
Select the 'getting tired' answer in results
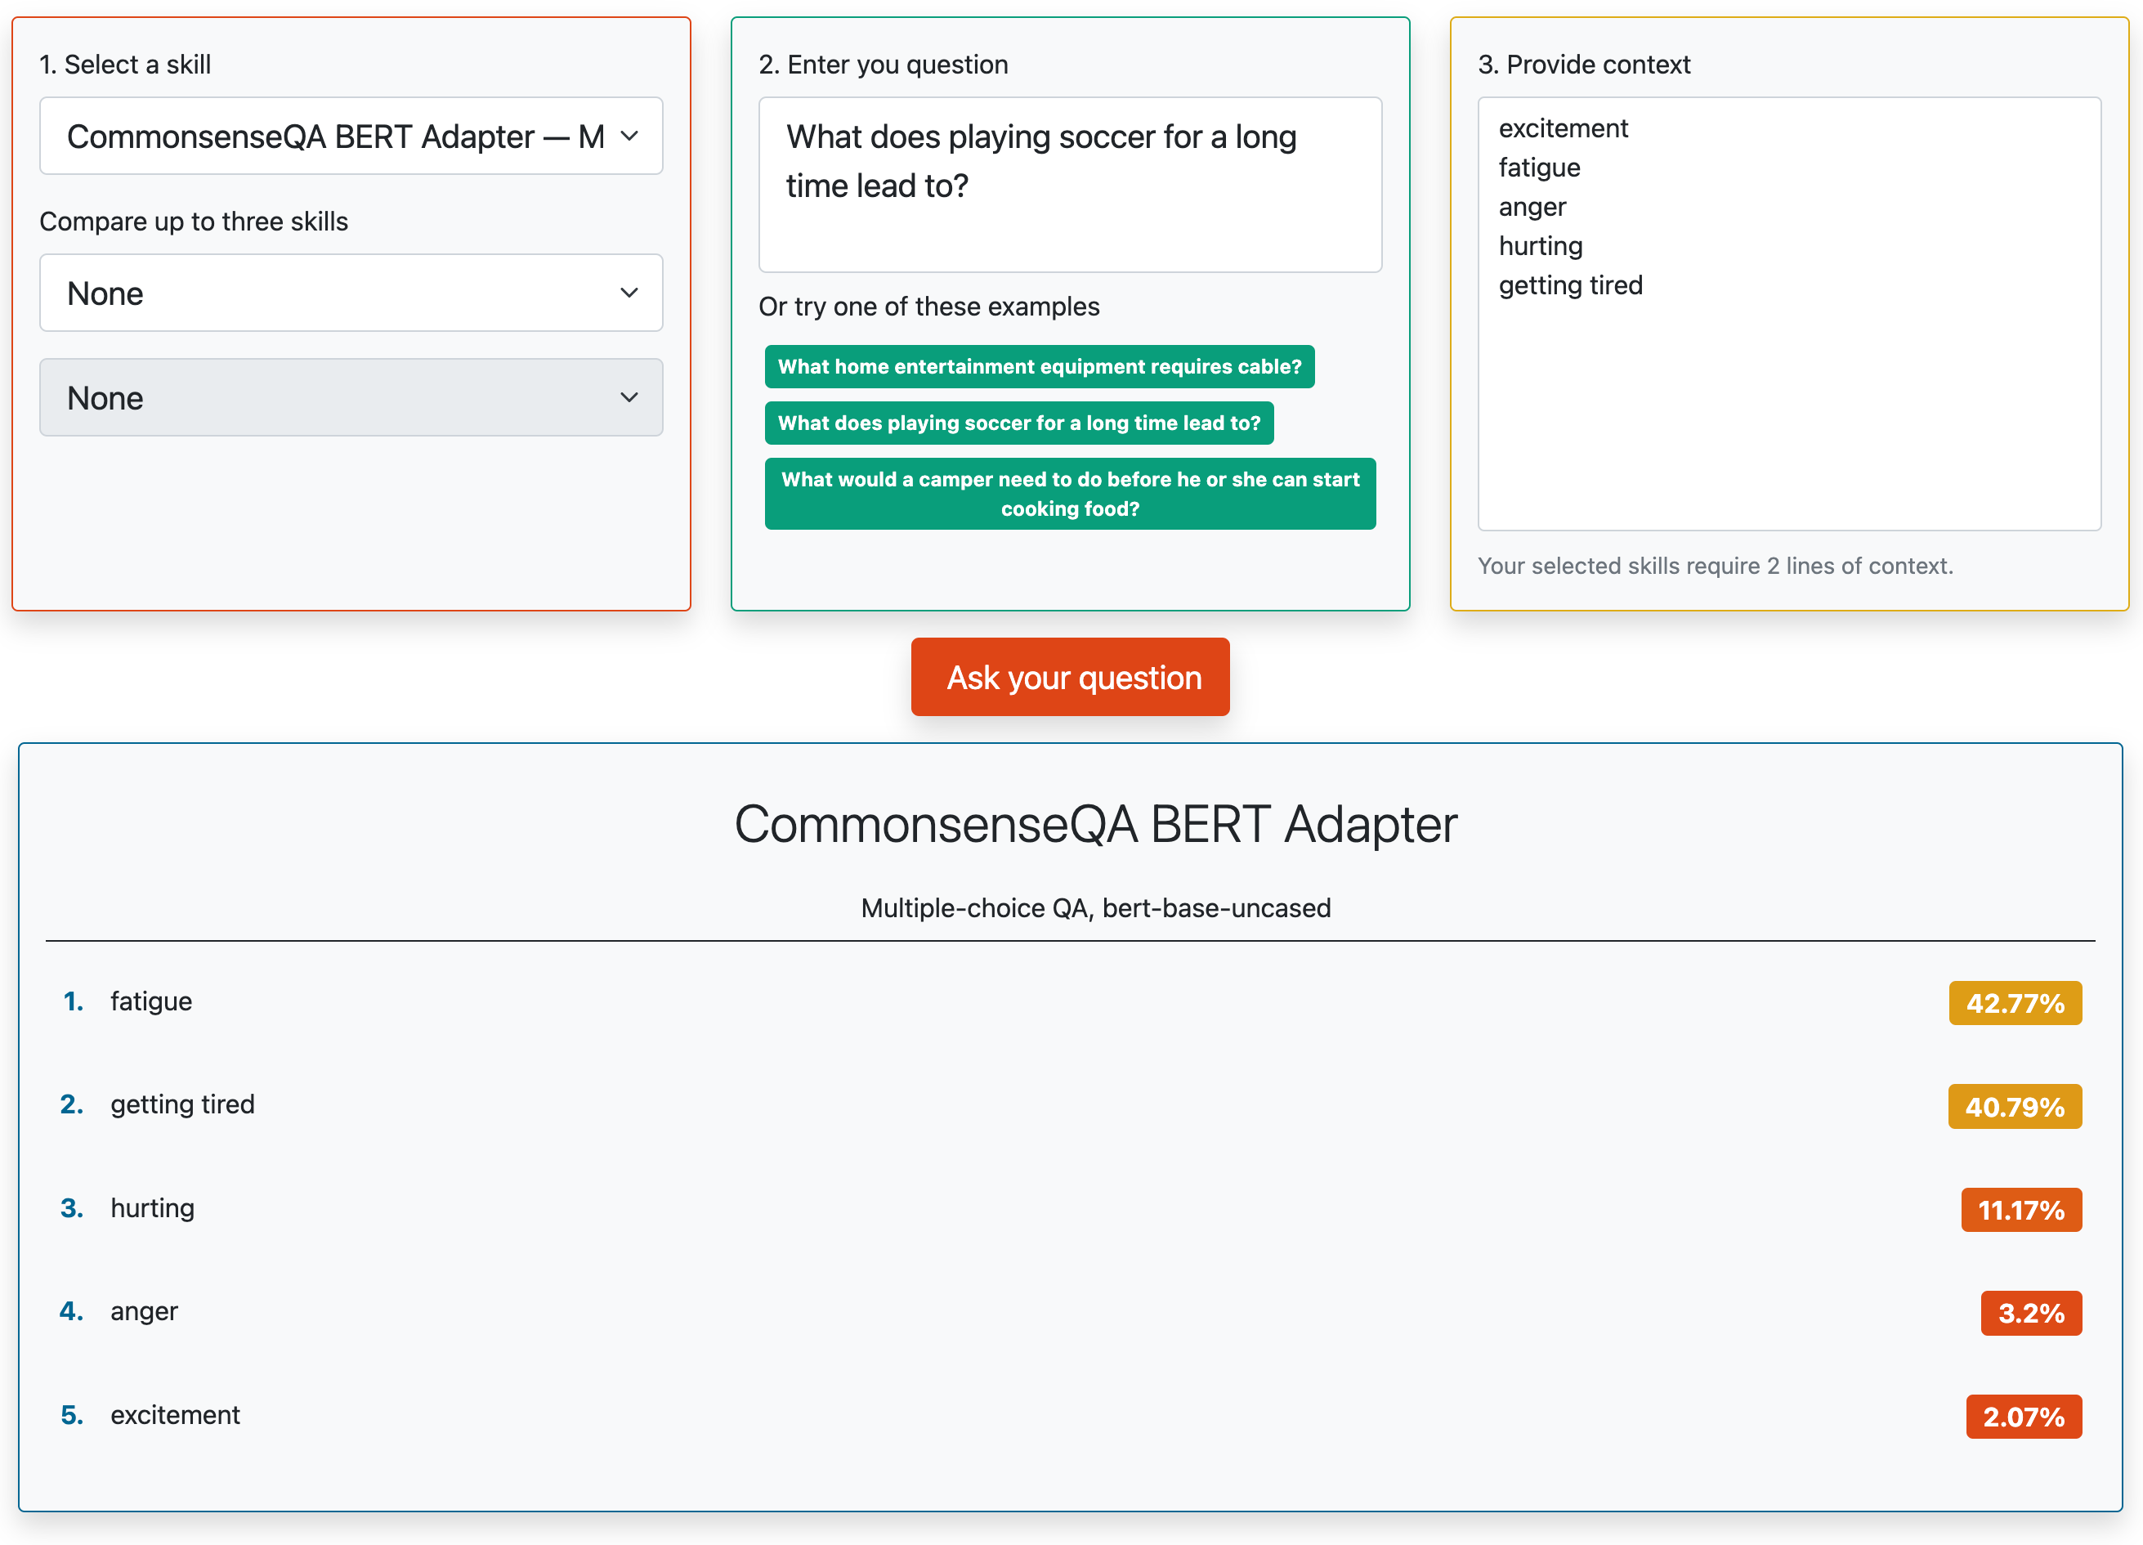pos(182,1104)
